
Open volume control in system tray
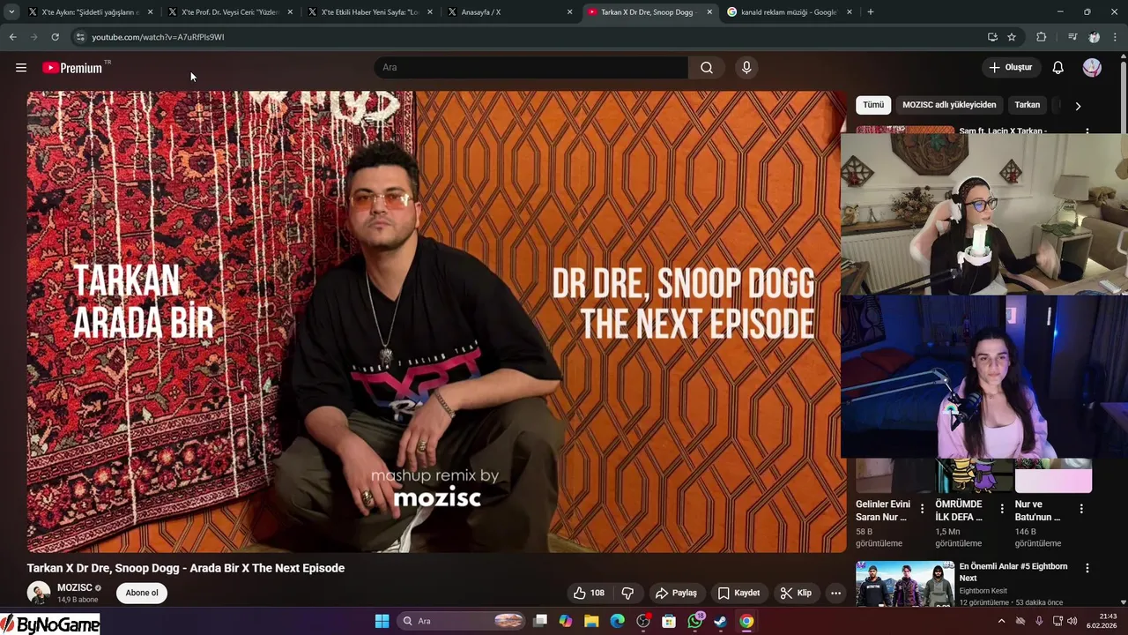click(1072, 621)
